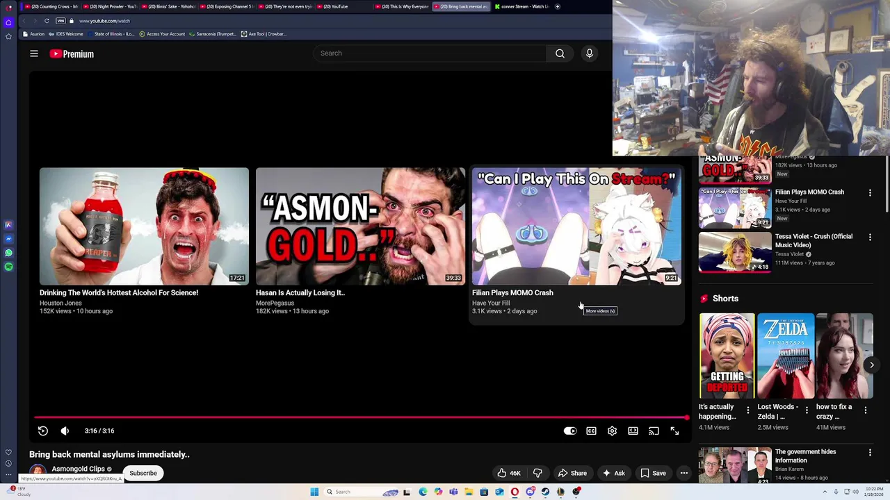Open more actions ellipsis below video
This screenshot has height=500, width=890.
point(684,473)
